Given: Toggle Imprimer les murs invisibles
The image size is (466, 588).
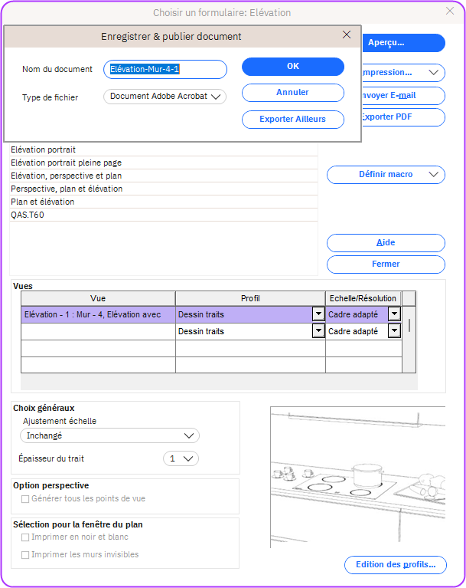Looking at the screenshot, I should tap(26, 554).
